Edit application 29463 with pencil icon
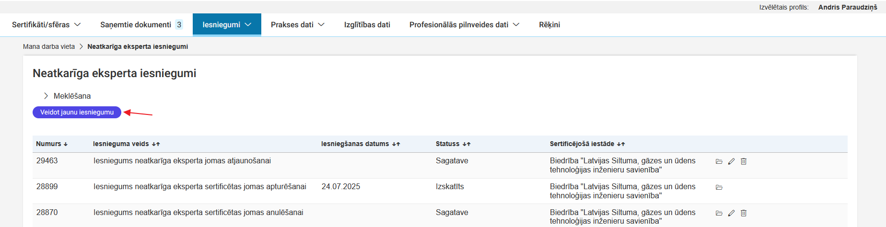886x227 pixels. [731, 161]
